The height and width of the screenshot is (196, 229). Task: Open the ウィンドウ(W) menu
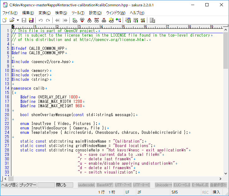115,13
